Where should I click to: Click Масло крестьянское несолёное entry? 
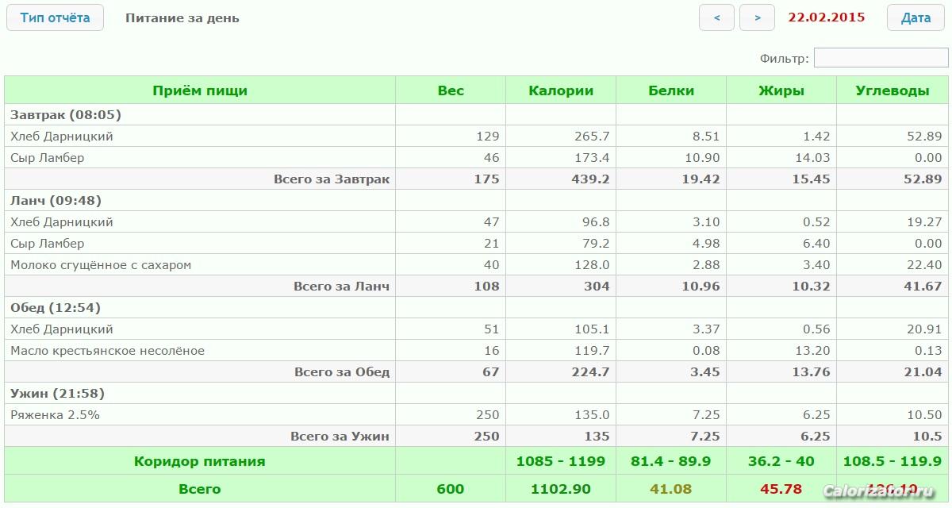tap(107, 351)
